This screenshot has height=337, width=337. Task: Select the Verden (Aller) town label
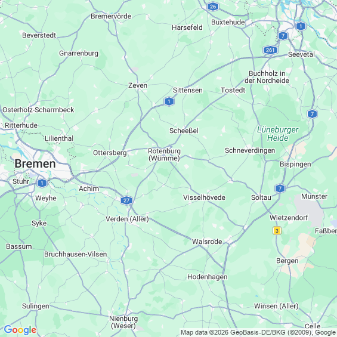tap(127, 219)
